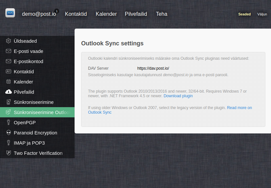Viewport: 271px width, 188px height.
Task: Open the Seaded settings link
Action: [x=244, y=14]
